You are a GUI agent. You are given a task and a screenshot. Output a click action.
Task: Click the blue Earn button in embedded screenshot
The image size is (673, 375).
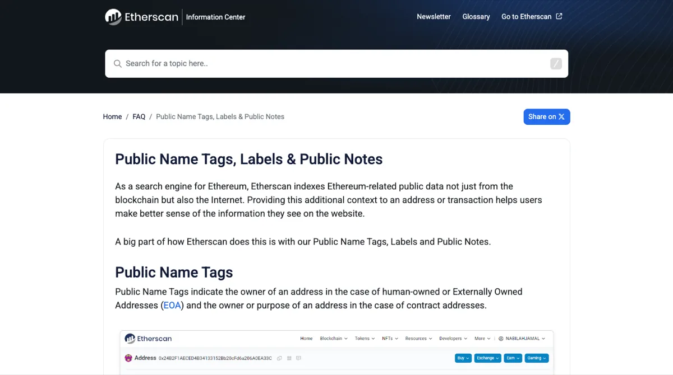click(513, 358)
